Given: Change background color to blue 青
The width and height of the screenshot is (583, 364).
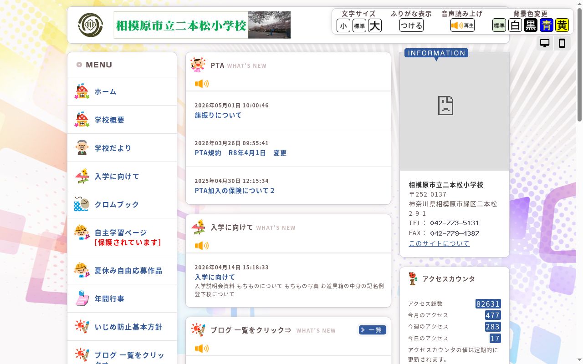Looking at the screenshot, I should pos(547,25).
